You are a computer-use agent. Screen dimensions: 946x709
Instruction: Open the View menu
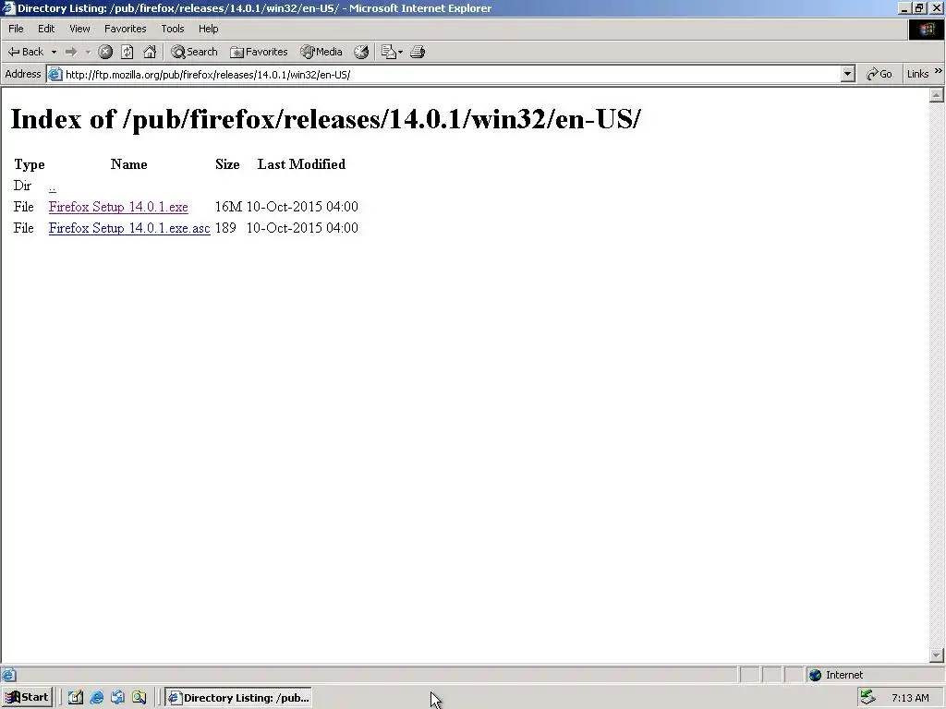click(x=79, y=29)
